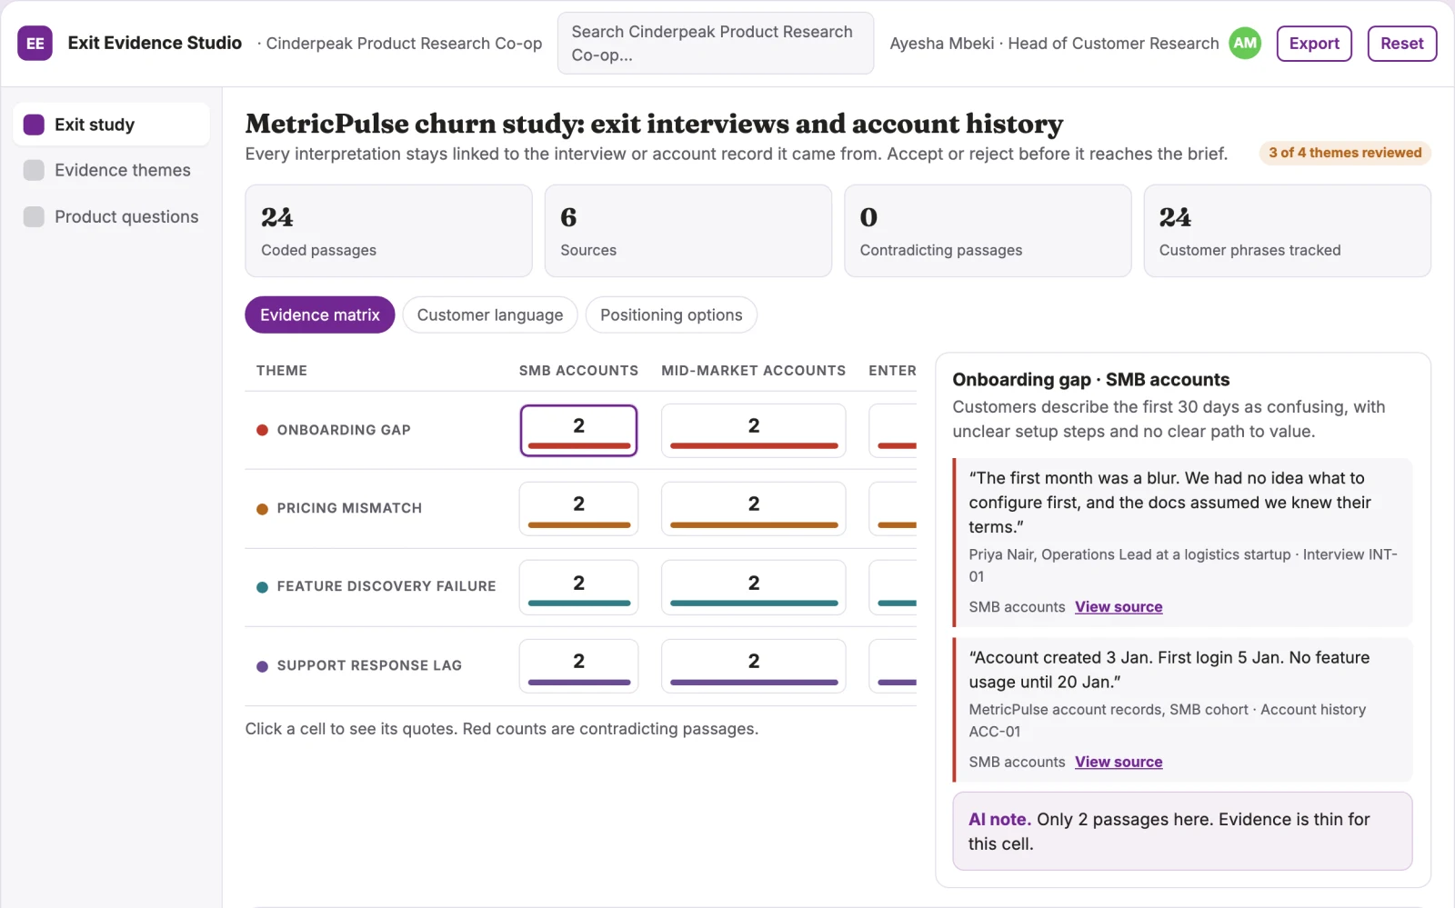Open View source for Account history ACC-01
This screenshot has height=908, width=1455.
tap(1119, 762)
